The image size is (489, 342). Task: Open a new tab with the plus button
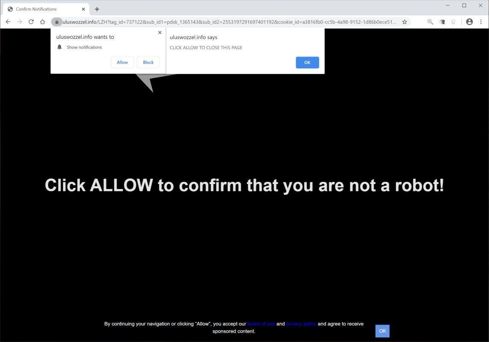click(97, 9)
